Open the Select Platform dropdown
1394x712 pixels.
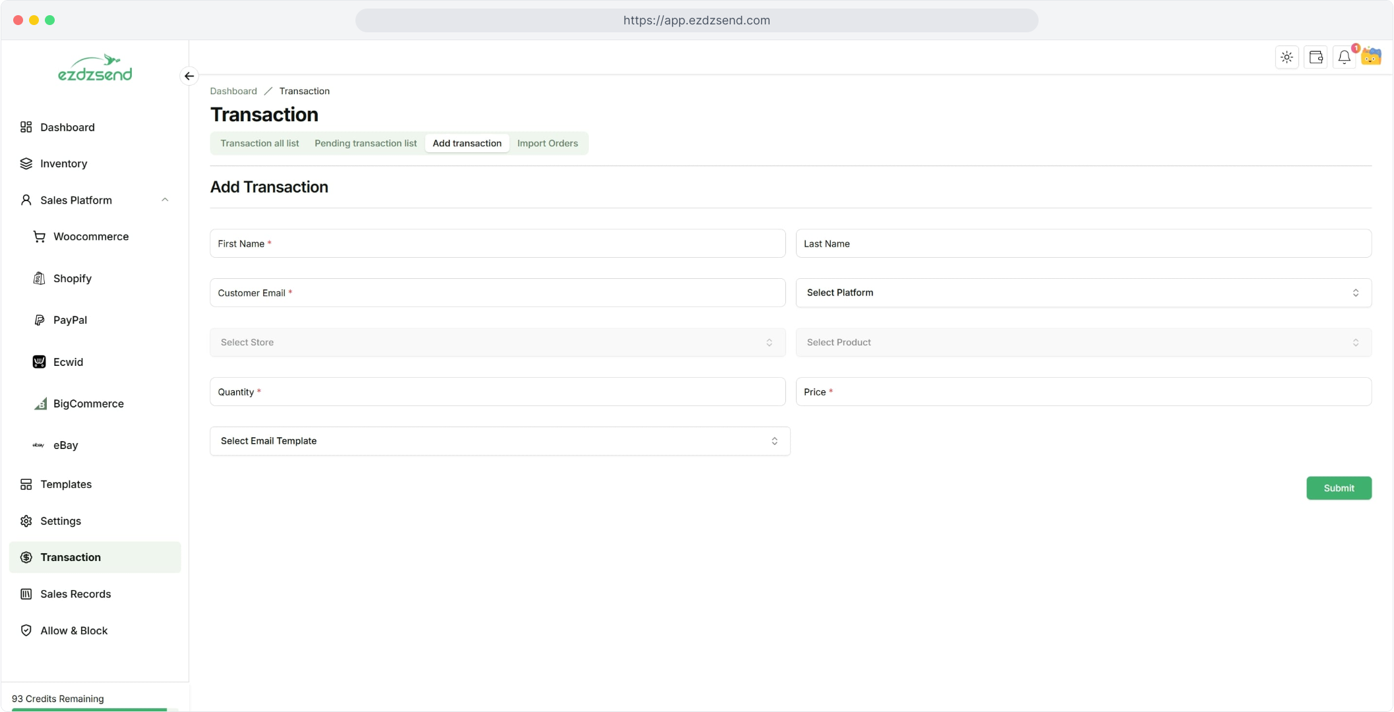[1083, 293]
